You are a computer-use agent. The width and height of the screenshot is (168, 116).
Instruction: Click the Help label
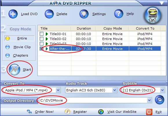click(130, 14)
